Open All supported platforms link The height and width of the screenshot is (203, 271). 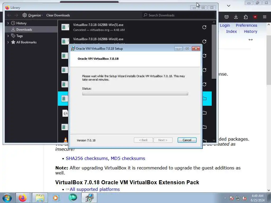coord(95,189)
